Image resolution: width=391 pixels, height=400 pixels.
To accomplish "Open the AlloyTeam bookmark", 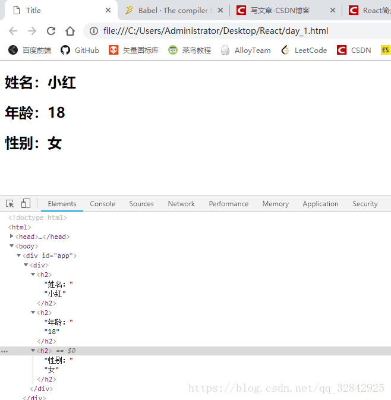I will pyautogui.click(x=245, y=51).
